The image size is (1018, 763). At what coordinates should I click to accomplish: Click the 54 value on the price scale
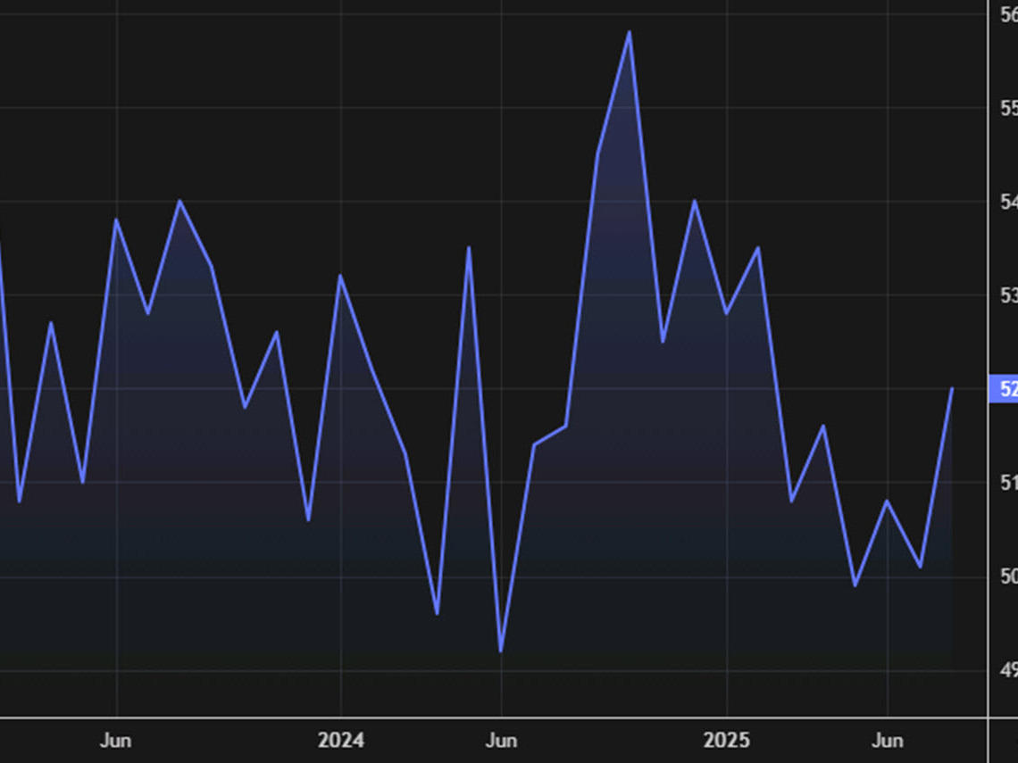1010,201
